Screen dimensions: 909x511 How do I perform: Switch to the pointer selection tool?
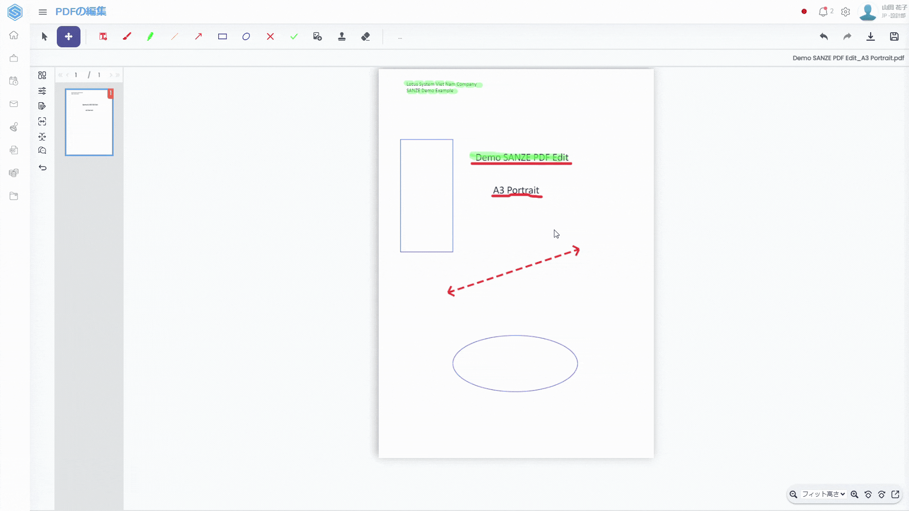point(45,36)
